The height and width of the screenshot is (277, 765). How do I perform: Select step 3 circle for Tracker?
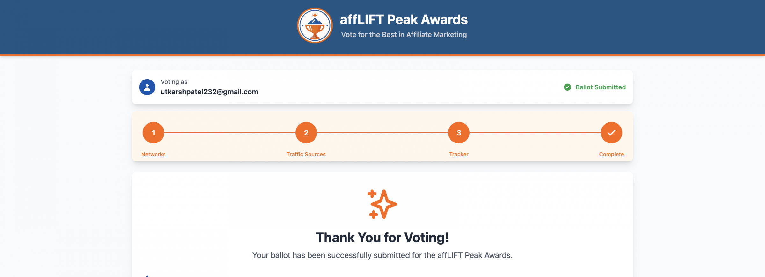click(459, 133)
